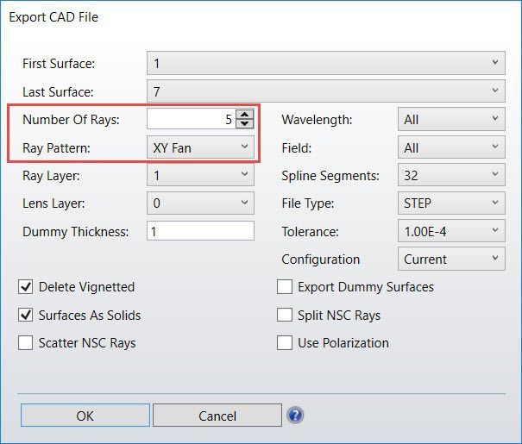522x444 pixels.
Task: Open the Field dropdown
Action: pos(451,147)
